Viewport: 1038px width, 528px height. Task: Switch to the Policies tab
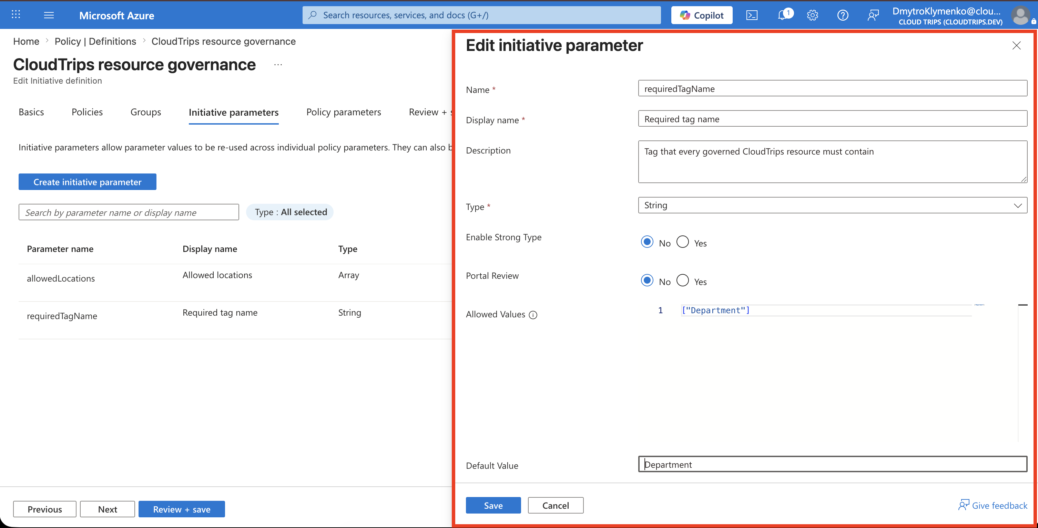[87, 112]
